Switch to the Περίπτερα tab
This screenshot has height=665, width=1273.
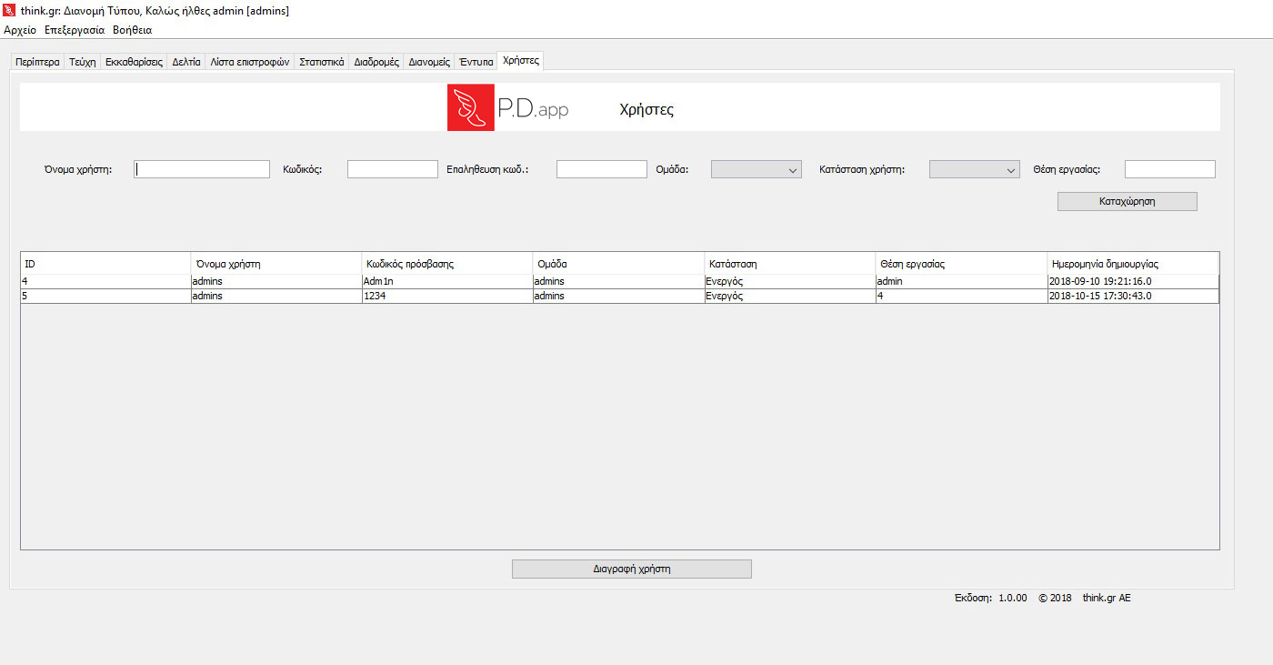coord(37,62)
